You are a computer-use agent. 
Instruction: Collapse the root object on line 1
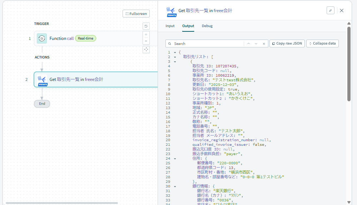[175, 52]
